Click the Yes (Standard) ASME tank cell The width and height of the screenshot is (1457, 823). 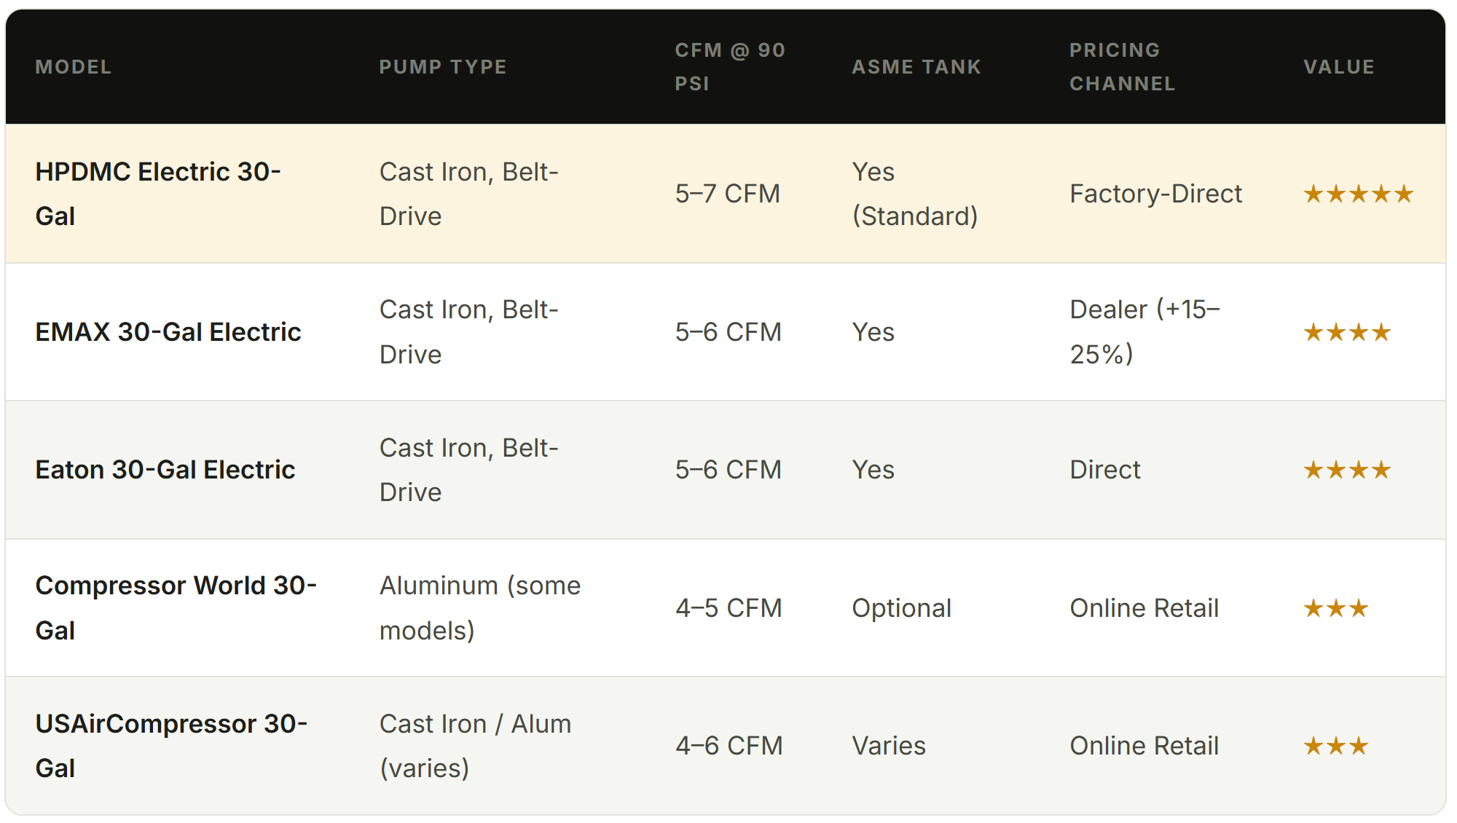click(x=915, y=194)
